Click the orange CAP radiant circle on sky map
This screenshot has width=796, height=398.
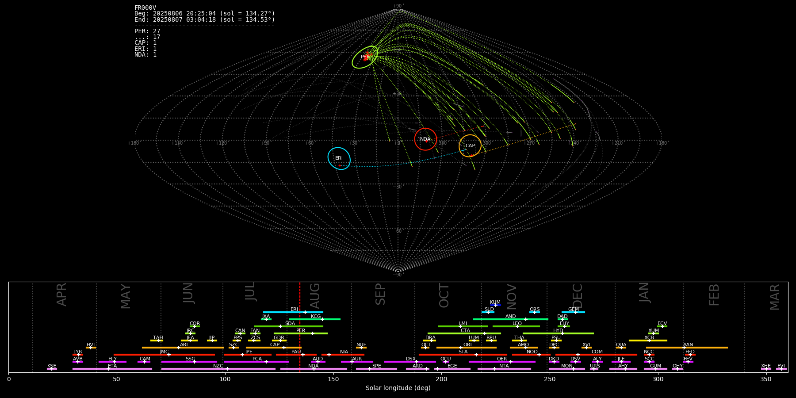pos(470,146)
